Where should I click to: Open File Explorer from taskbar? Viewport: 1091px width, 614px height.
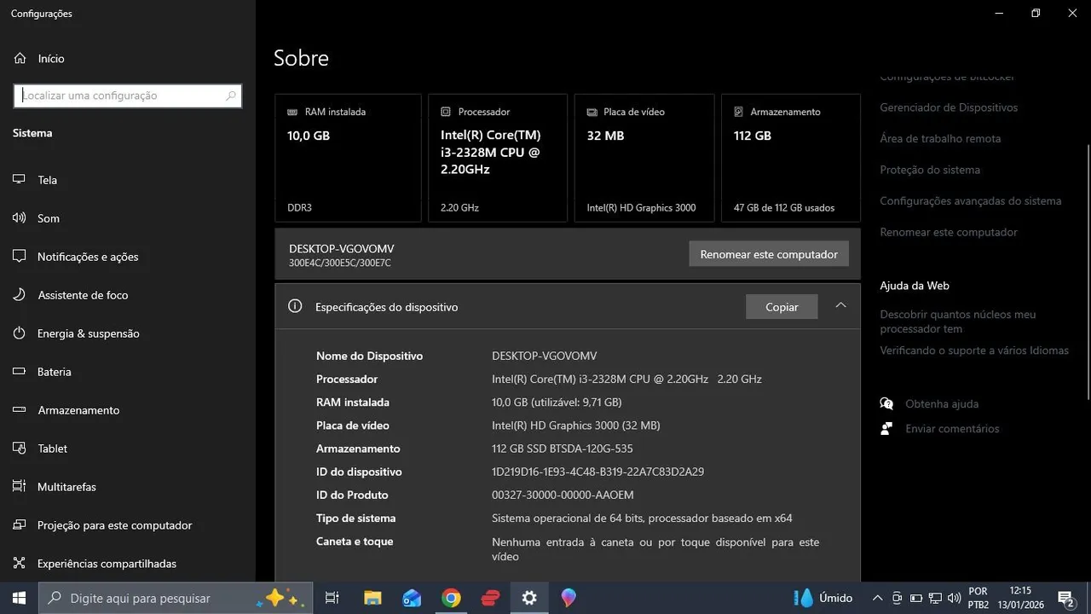click(372, 598)
